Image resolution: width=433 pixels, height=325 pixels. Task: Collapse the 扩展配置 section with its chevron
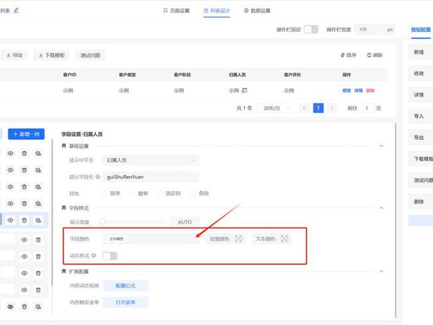point(382,271)
